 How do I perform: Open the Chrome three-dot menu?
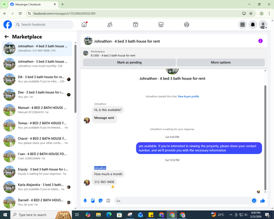pyautogui.click(x=269, y=13)
